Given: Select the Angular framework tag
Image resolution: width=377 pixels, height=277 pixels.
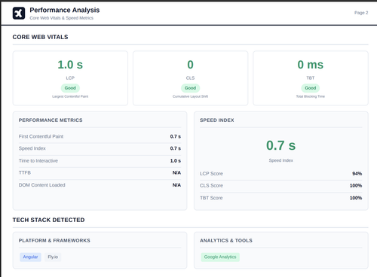Looking at the screenshot, I should pyautogui.click(x=30, y=257).
